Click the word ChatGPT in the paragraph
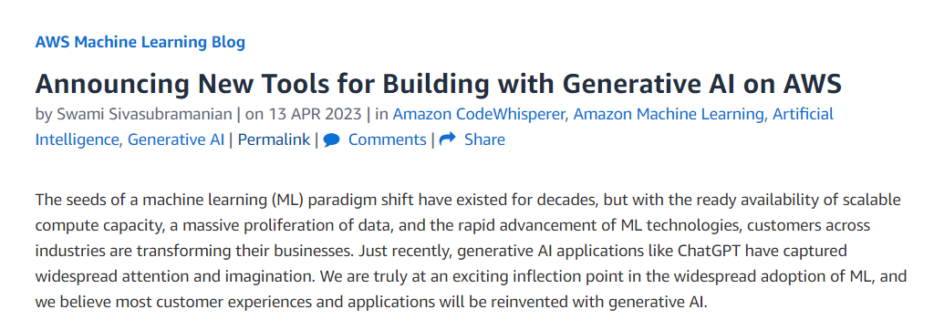934x330 pixels. (708, 252)
